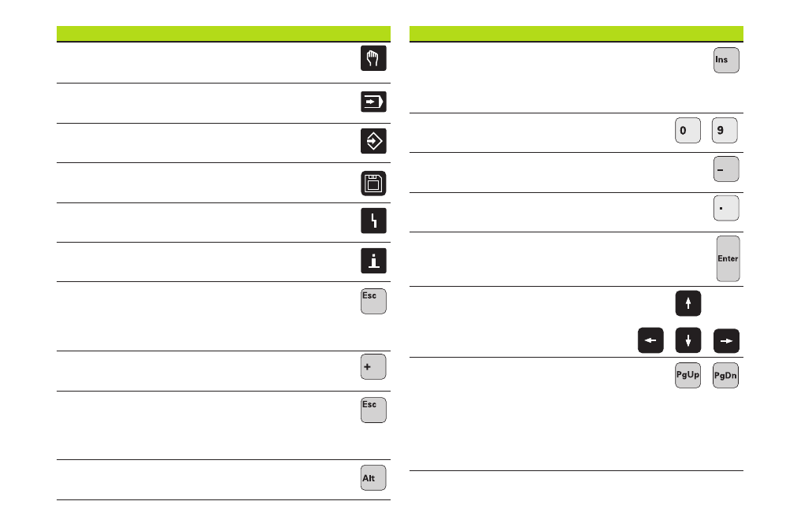Click the lightning bolt error icon
The width and height of the screenshot is (797, 516).
tap(373, 221)
